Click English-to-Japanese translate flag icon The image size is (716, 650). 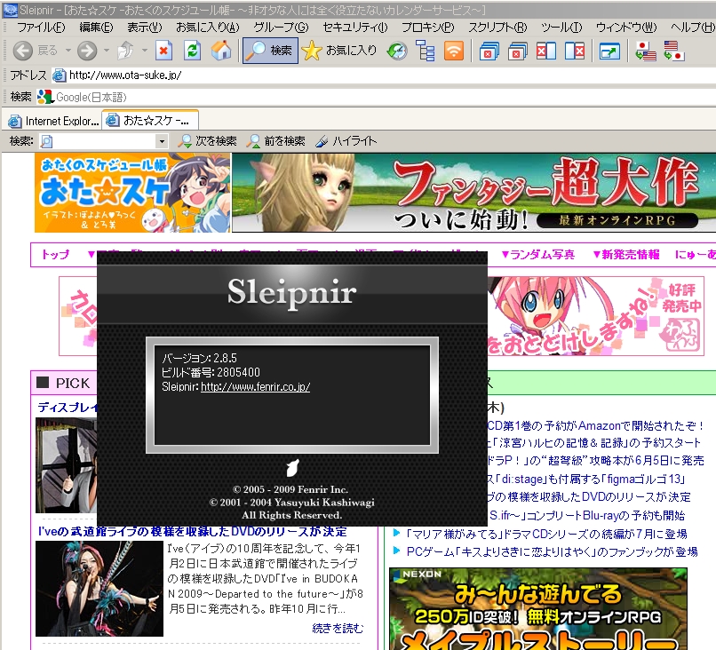(x=673, y=51)
